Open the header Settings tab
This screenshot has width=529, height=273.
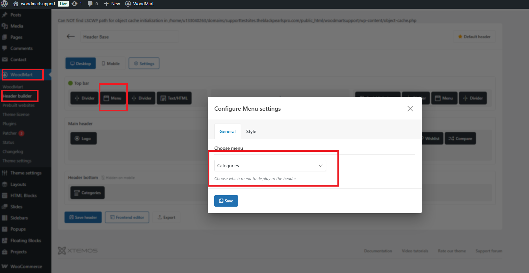(144, 63)
